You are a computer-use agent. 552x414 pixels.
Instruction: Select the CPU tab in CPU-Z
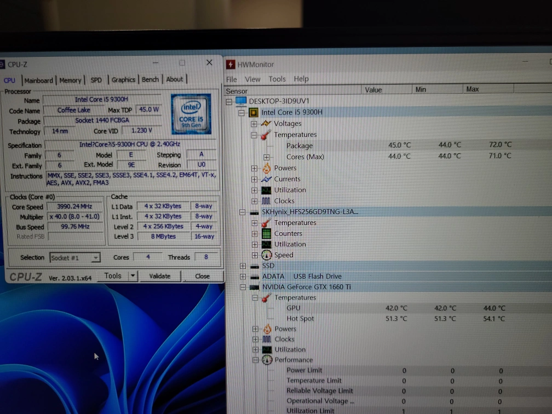(9, 81)
